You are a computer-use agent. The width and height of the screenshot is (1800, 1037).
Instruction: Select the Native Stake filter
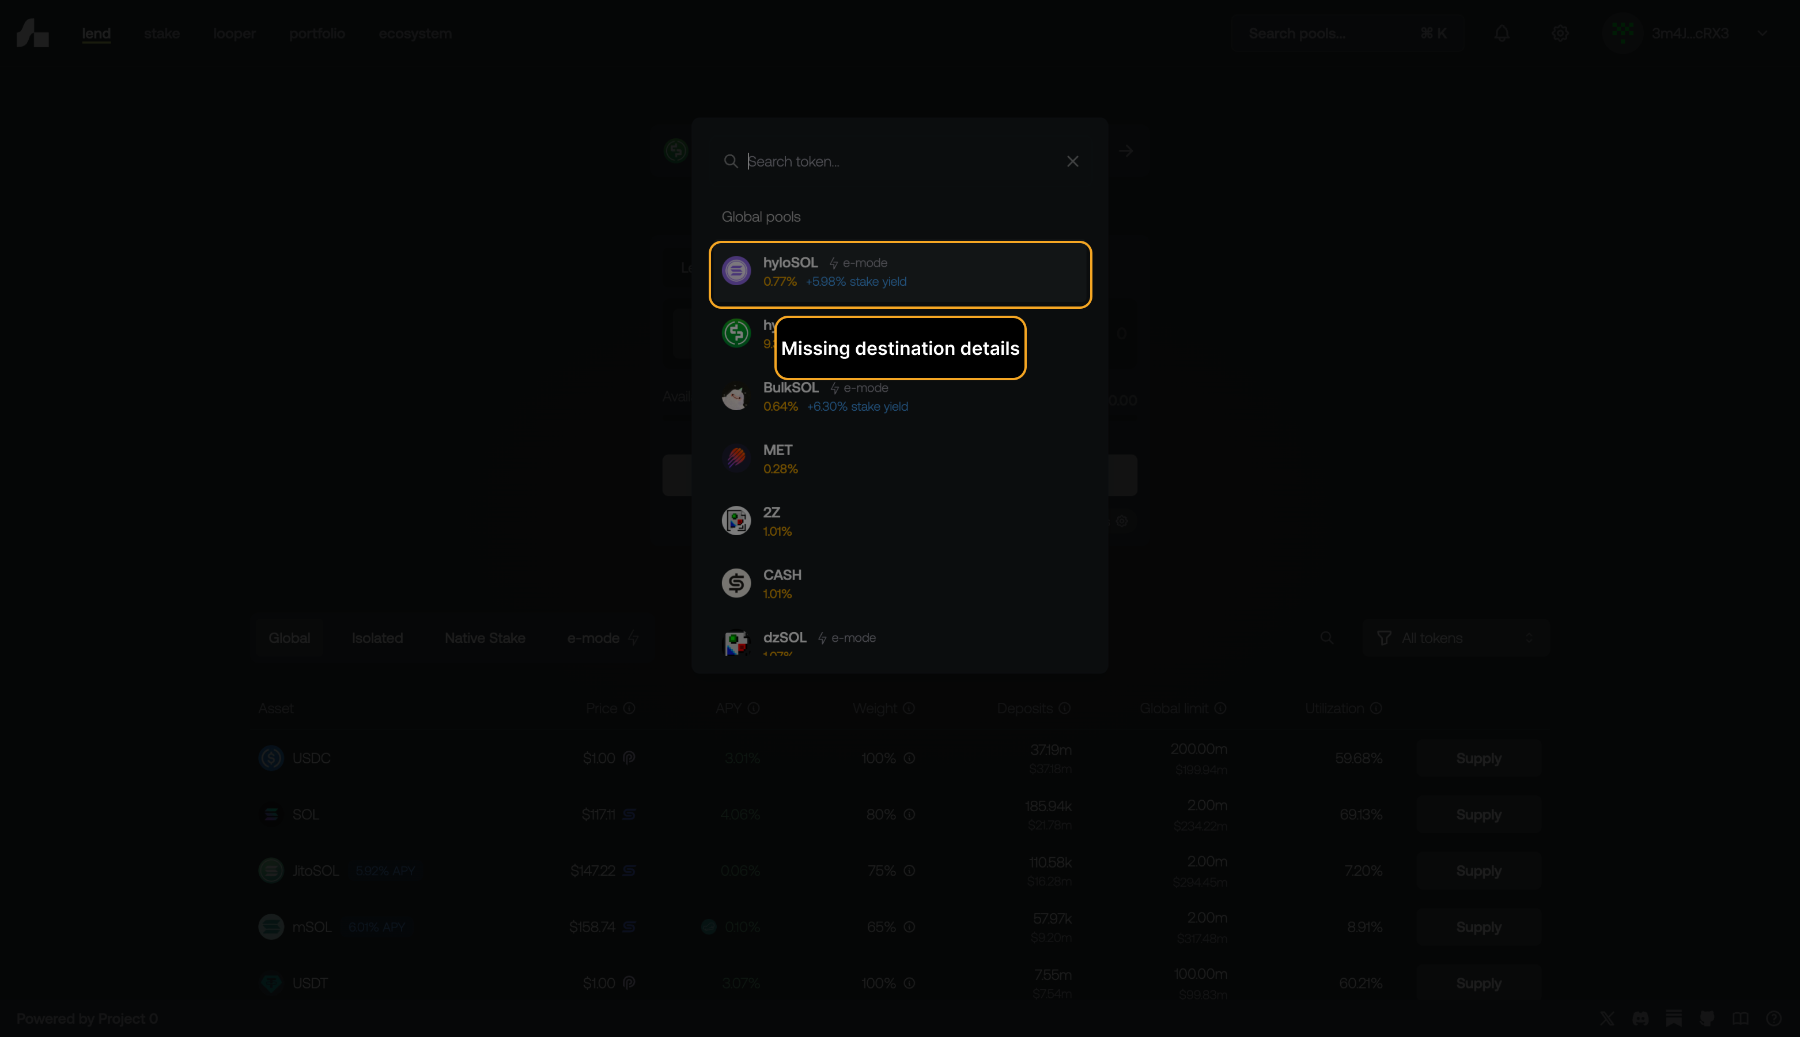point(485,638)
